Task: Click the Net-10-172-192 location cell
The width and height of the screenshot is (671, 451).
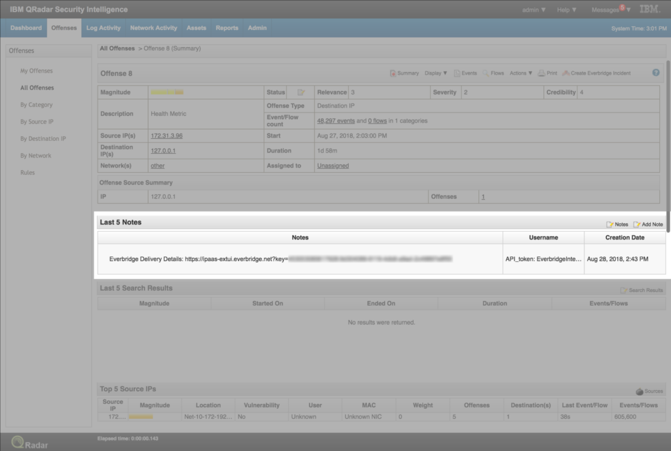Action: [x=208, y=417]
